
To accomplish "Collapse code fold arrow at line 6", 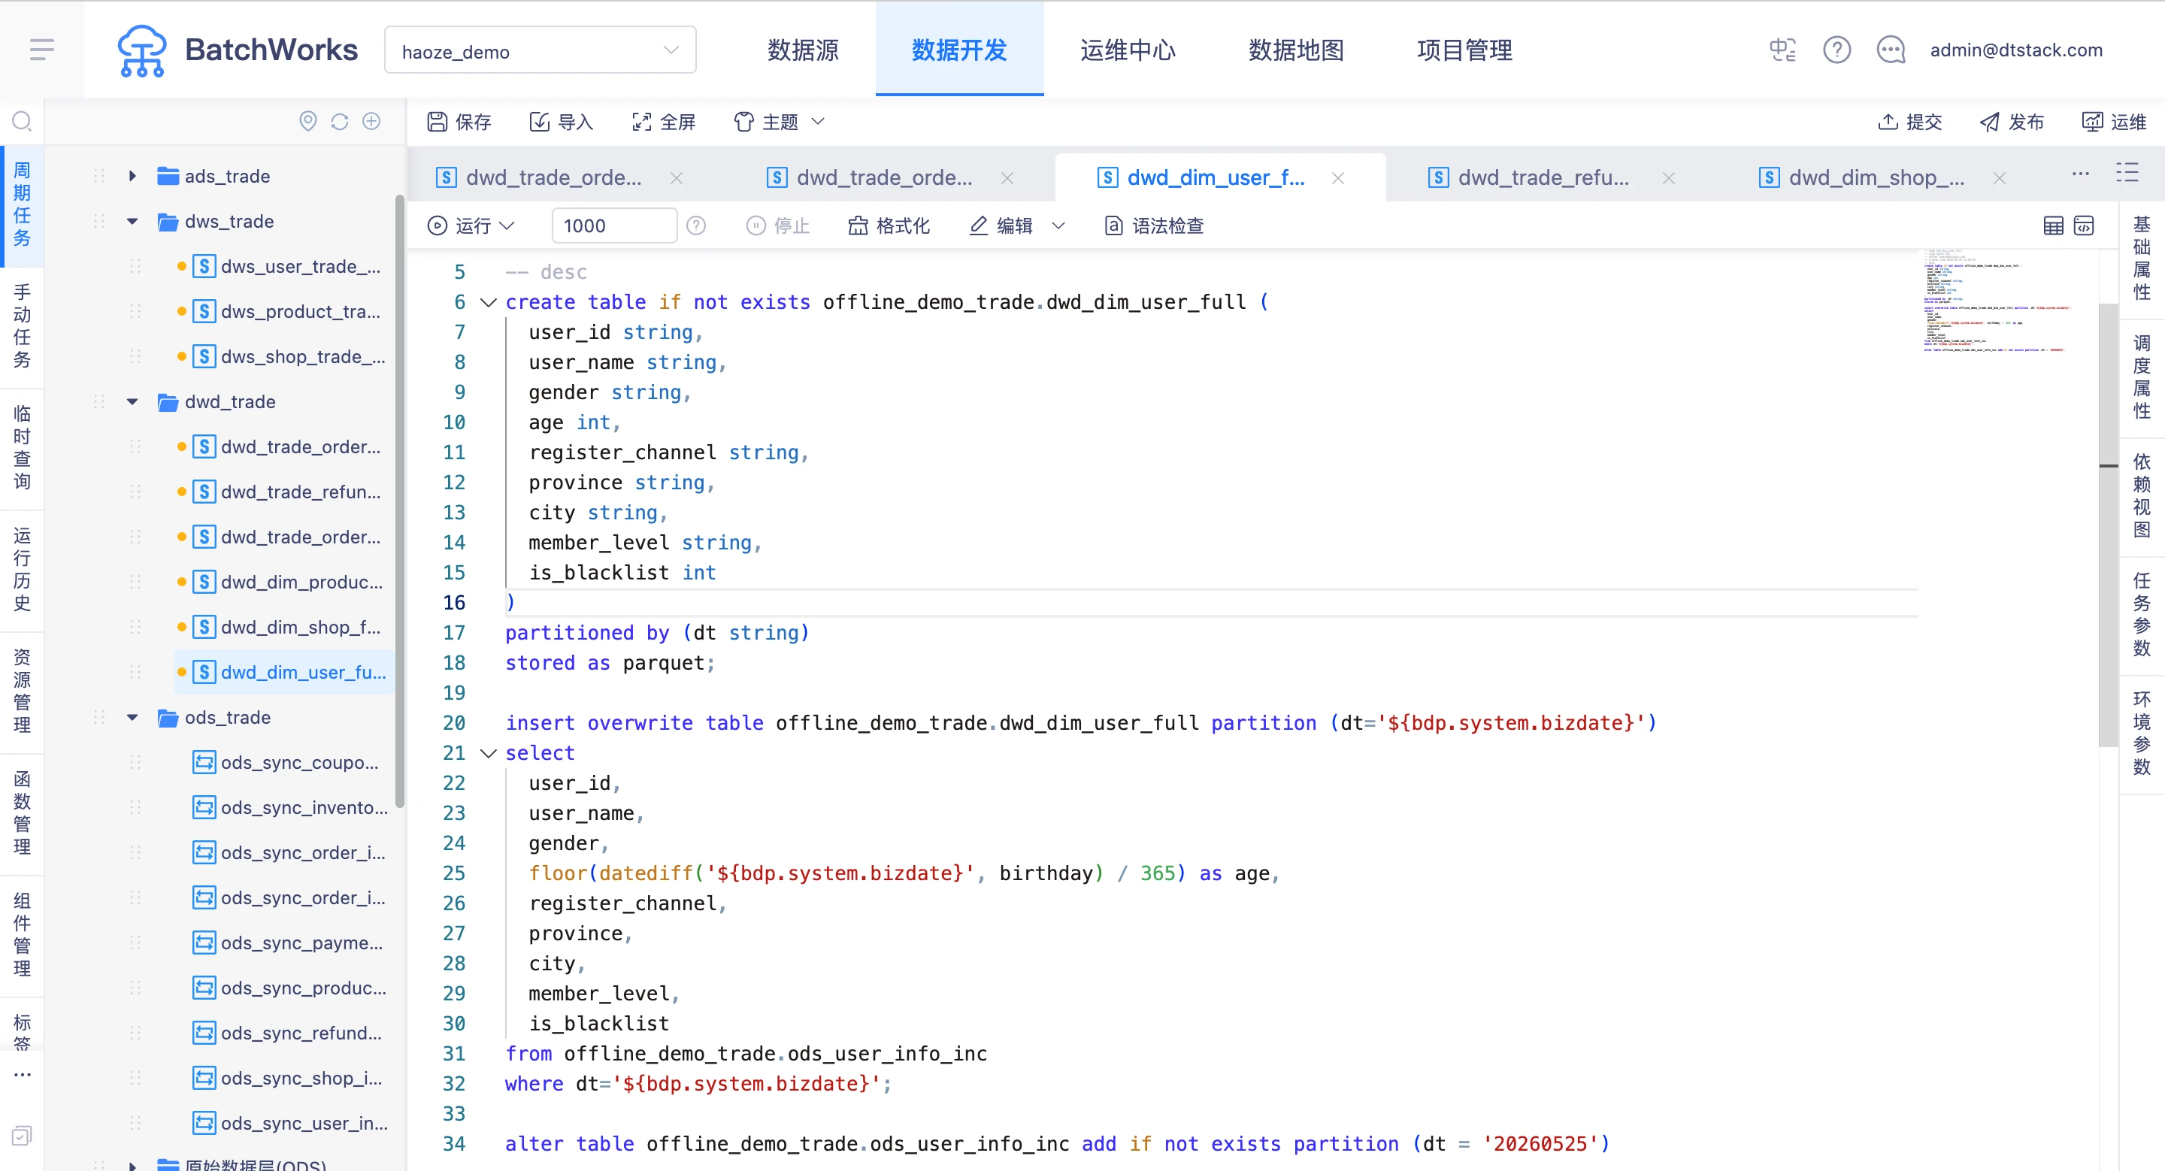I will pos(489,302).
